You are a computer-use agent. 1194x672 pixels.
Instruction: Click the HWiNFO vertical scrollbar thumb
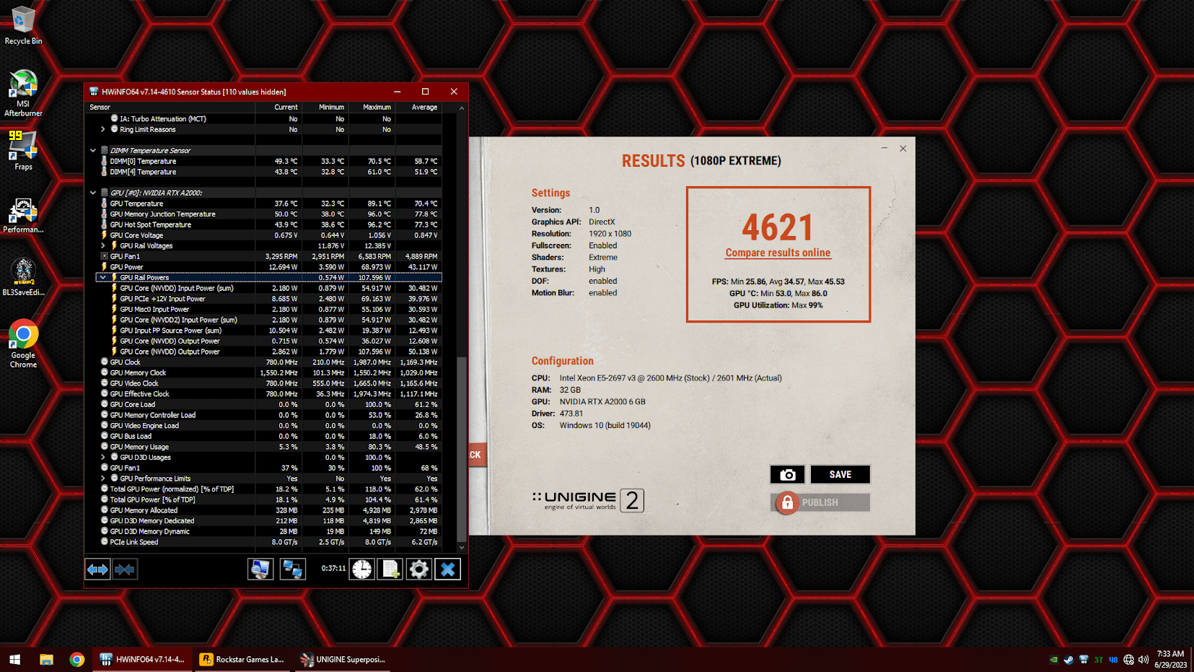pos(462,448)
